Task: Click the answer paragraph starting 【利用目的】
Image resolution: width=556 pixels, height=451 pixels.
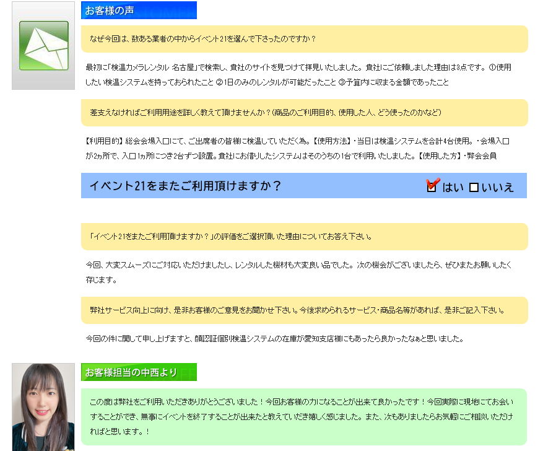Action: click(x=297, y=148)
